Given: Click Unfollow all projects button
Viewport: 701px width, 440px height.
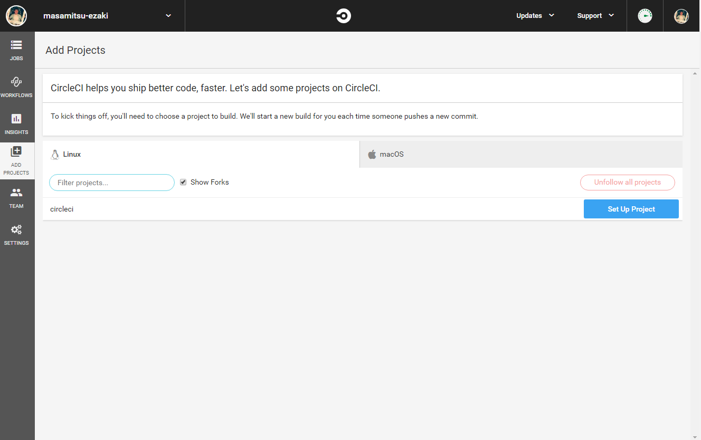Looking at the screenshot, I should pos(628,183).
